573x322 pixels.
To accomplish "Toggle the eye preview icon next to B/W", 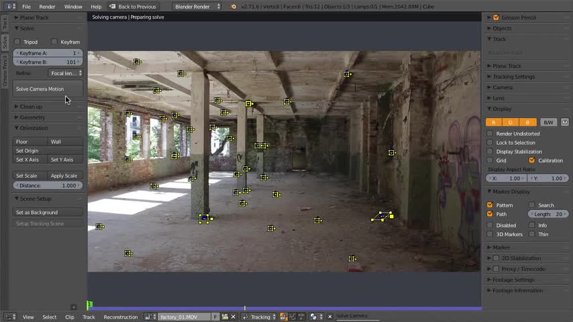I will click(x=564, y=123).
